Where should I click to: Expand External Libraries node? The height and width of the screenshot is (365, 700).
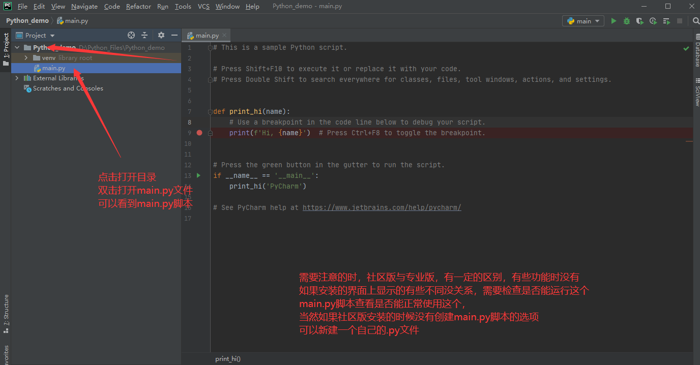click(17, 78)
